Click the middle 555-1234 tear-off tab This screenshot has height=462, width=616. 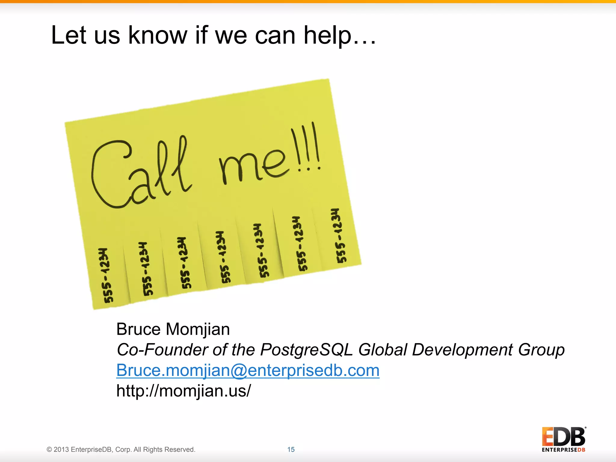tap(223, 257)
